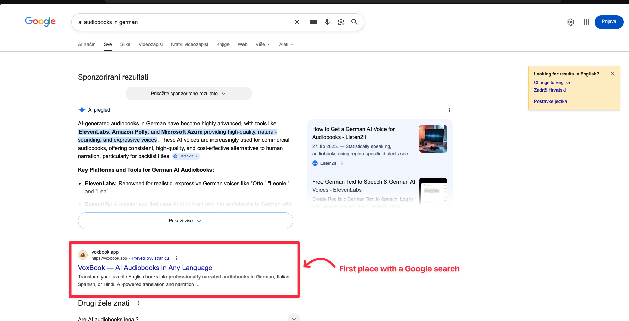Open Videozapisi tab
629x321 pixels.
coord(151,44)
